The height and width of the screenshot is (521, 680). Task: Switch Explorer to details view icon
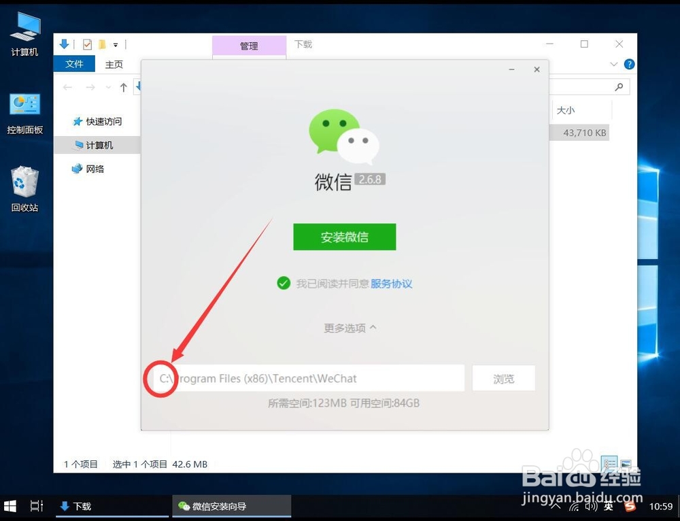(609, 464)
